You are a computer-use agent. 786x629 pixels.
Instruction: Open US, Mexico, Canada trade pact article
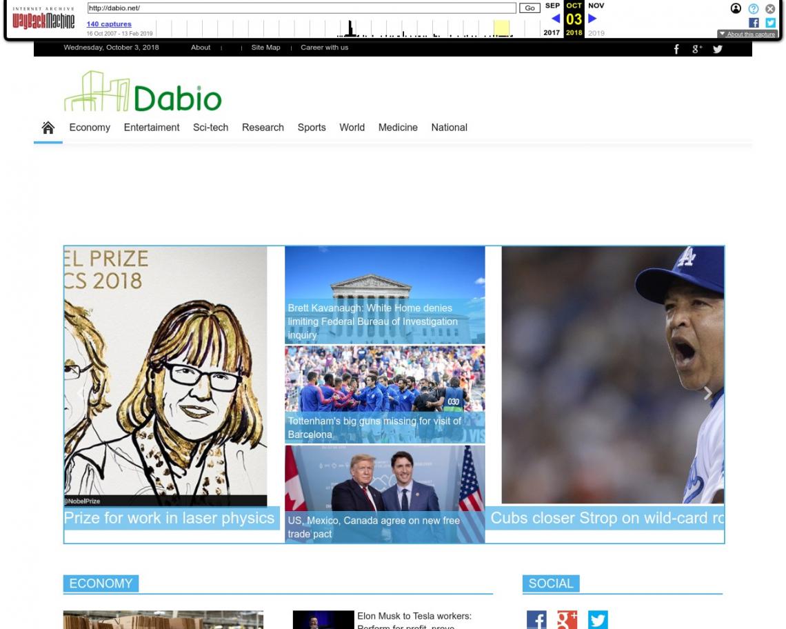(374, 527)
